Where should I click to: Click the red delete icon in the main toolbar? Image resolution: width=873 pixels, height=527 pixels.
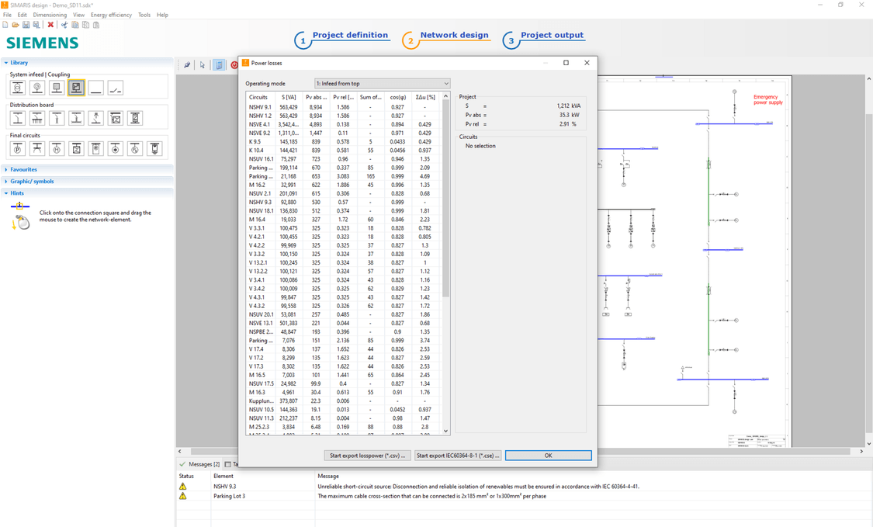coord(50,24)
